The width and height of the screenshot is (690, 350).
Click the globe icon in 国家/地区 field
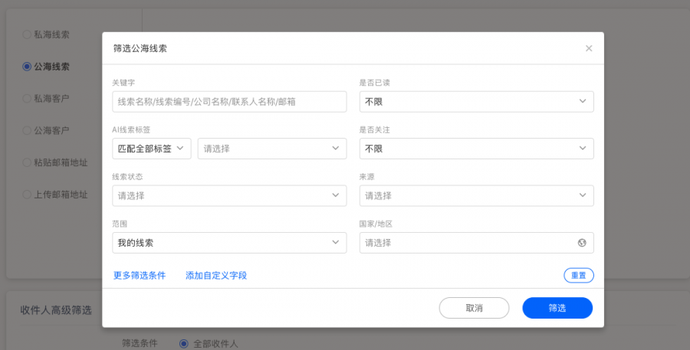click(582, 243)
